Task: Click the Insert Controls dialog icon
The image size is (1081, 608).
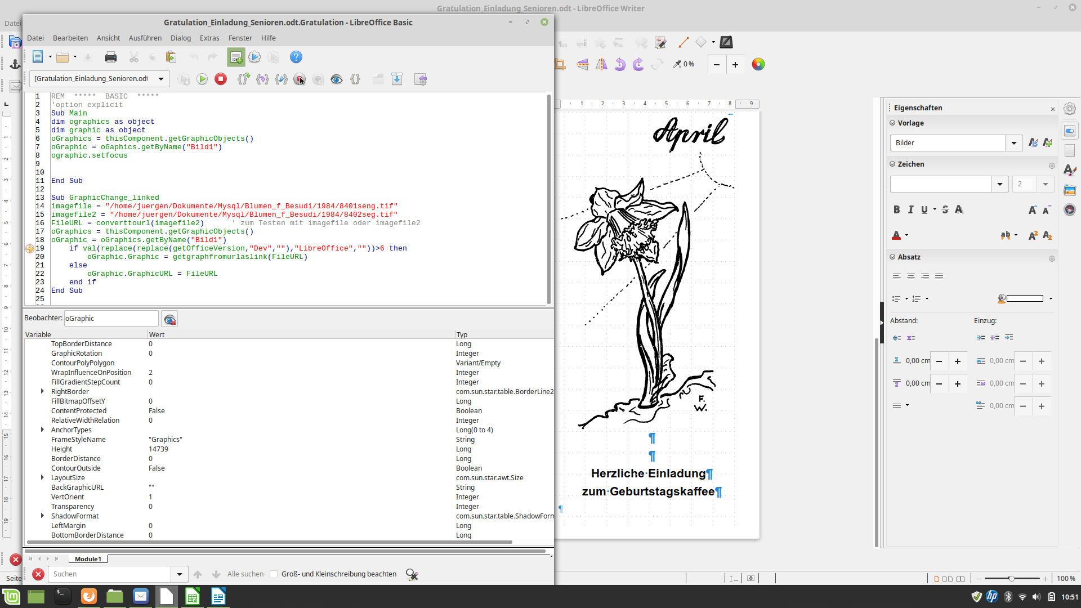Action: (x=236, y=57)
